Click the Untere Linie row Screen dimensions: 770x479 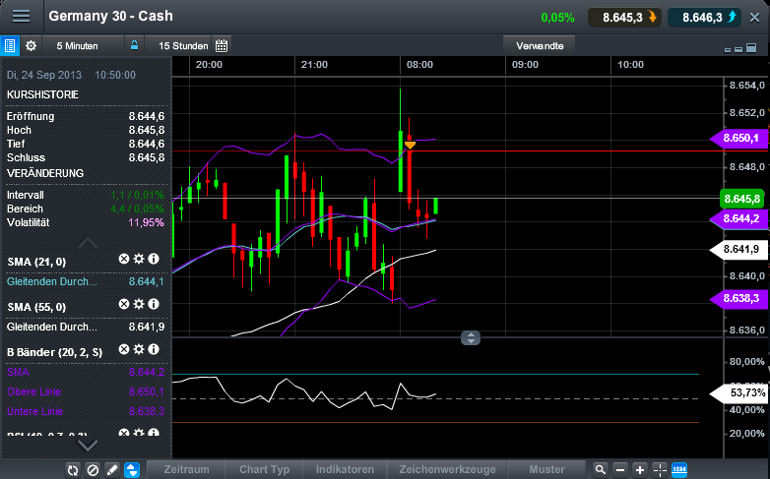pyautogui.click(x=86, y=411)
